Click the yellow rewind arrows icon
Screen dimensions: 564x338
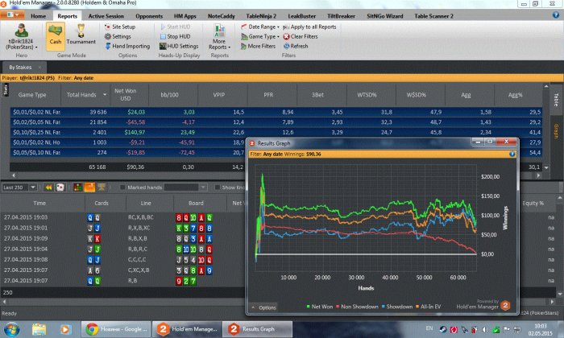coord(48,188)
